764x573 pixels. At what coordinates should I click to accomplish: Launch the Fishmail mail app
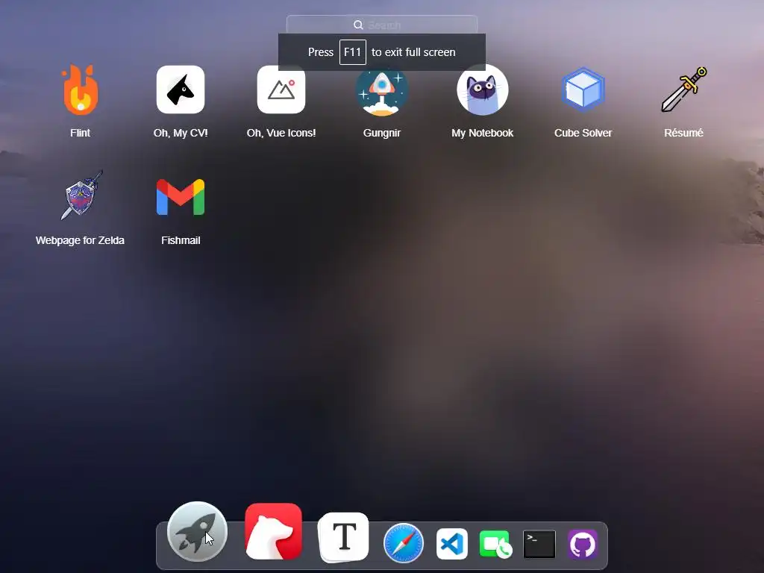click(x=181, y=197)
